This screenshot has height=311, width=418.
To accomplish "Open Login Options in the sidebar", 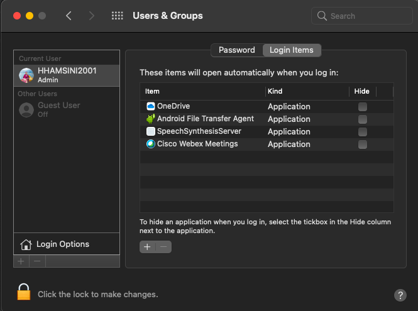I will (62, 244).
